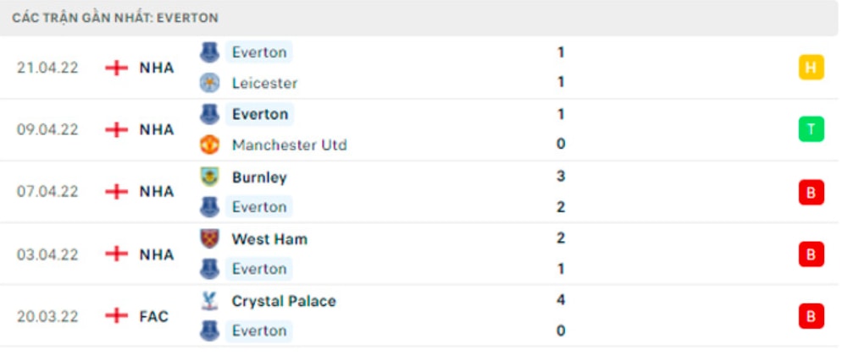Click red B badge for Burnley match
Screen dimensions: 842x355
(x=811, y=192)
